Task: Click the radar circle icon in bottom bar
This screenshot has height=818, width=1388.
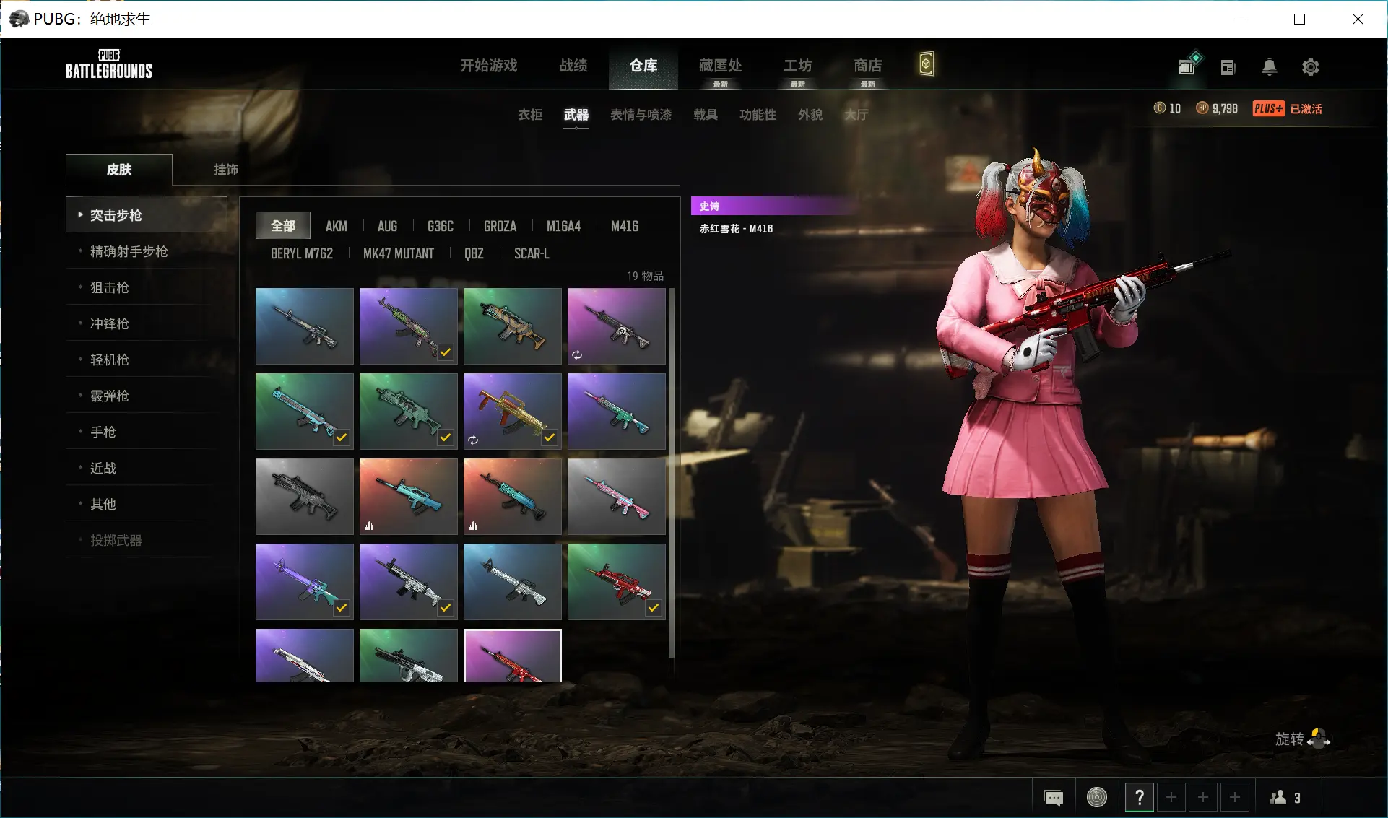Action: coord(1096,797)
